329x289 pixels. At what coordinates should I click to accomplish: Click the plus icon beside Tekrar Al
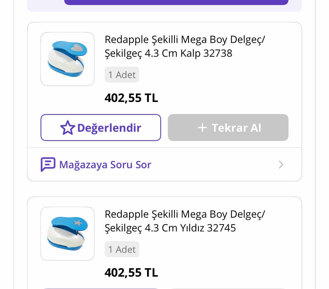click(x=202, y=128)
